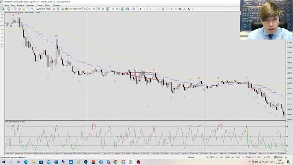Click the Новый ордер button

pyautogui.click(x=43, y=9)
